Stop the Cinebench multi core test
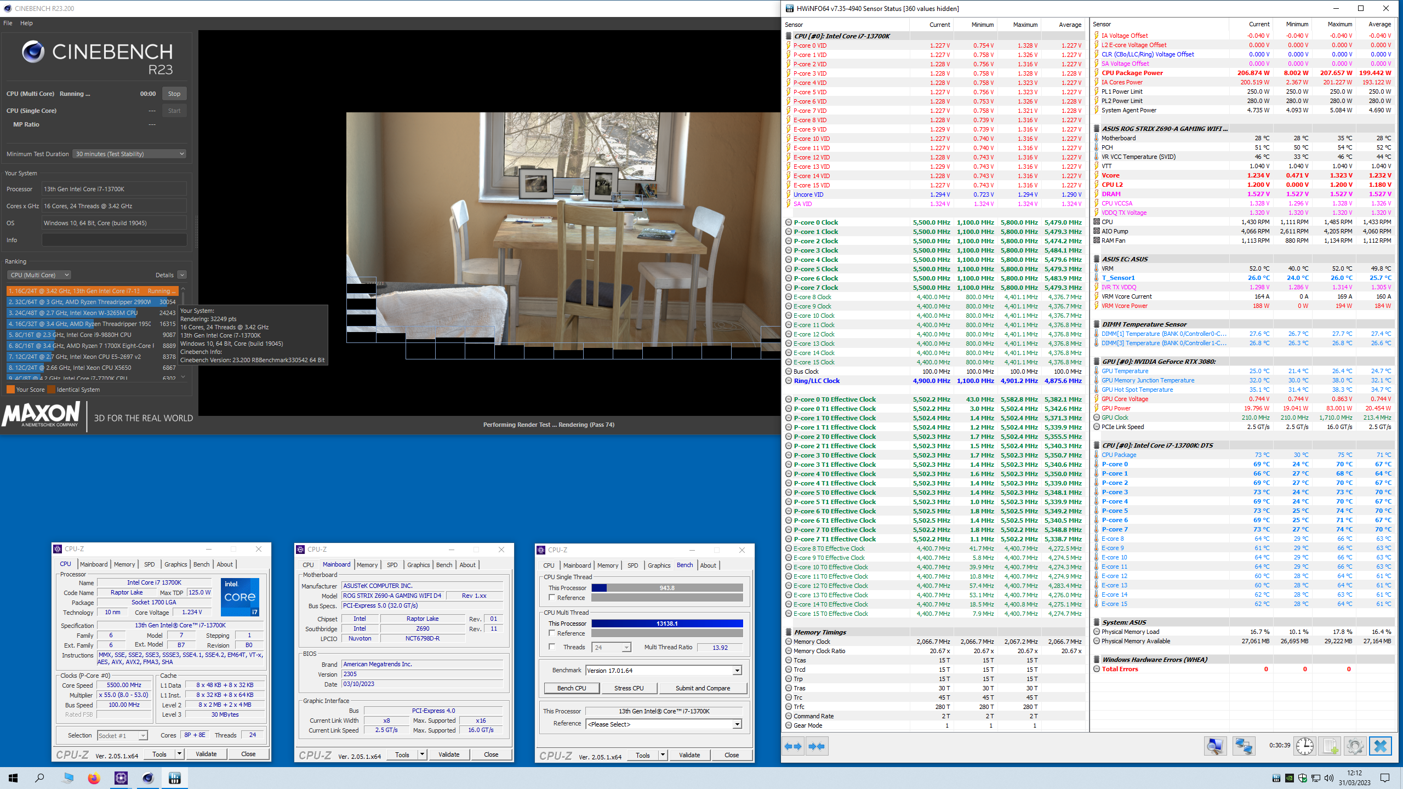This screenshot has height=789, width=1403. point(174,94)
